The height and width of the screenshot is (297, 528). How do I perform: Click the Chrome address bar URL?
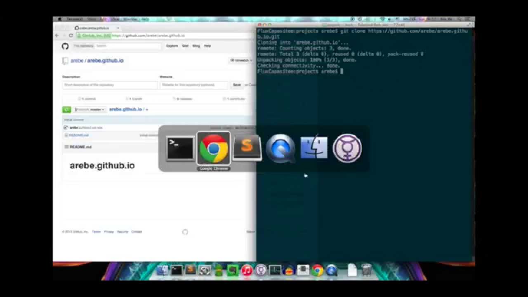[148, 35]
